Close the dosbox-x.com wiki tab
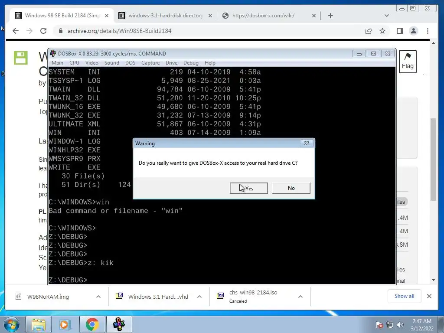Screen dimensions: 444x333 pos(314,16)
